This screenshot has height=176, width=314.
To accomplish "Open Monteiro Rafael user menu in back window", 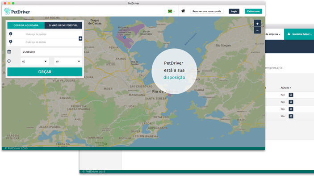I will coord(299,34).
